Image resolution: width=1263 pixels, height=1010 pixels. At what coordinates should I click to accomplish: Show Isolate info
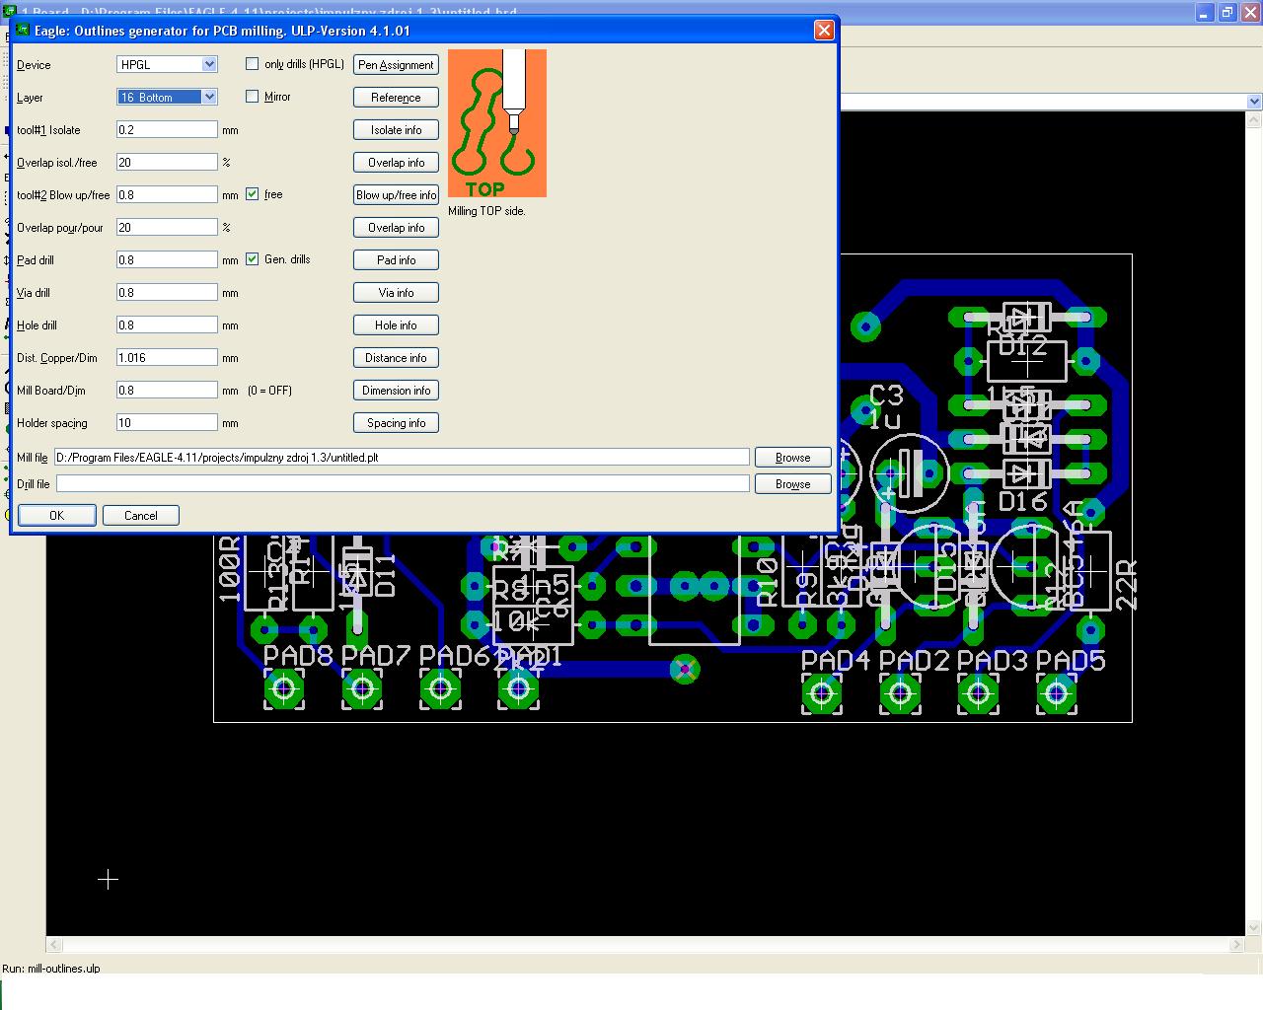[396, 130]
